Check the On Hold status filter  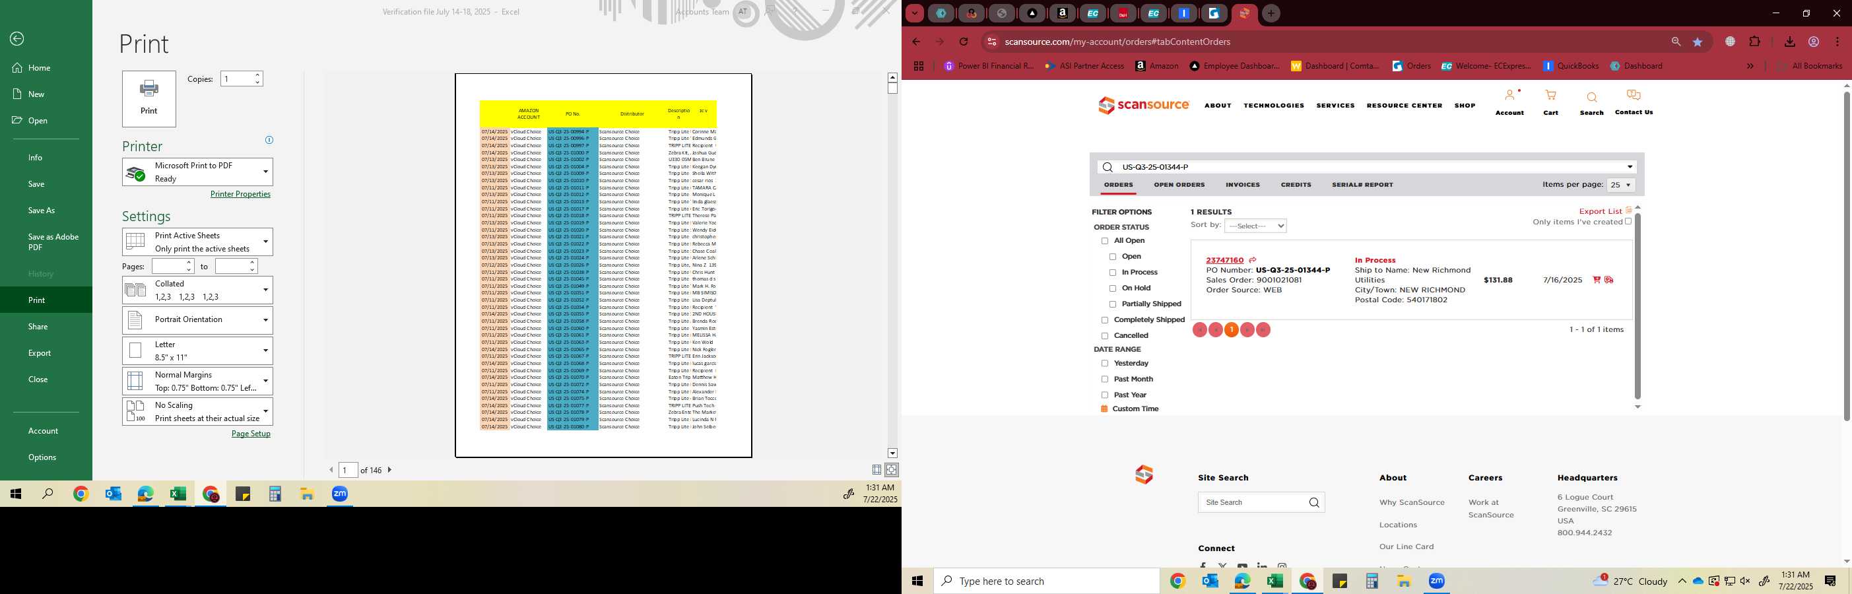[x=1113, y=288]
